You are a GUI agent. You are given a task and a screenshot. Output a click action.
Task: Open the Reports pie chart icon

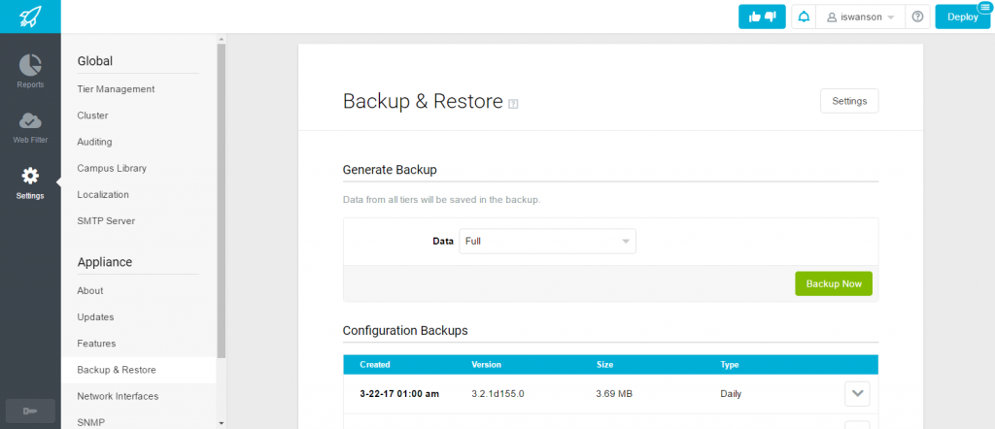(30, 65)
